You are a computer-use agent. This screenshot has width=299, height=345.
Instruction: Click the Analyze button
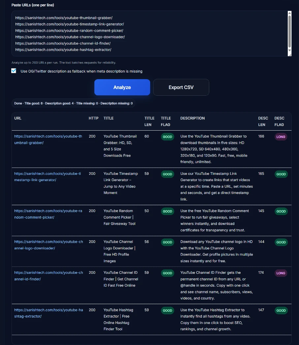(122, 87)
